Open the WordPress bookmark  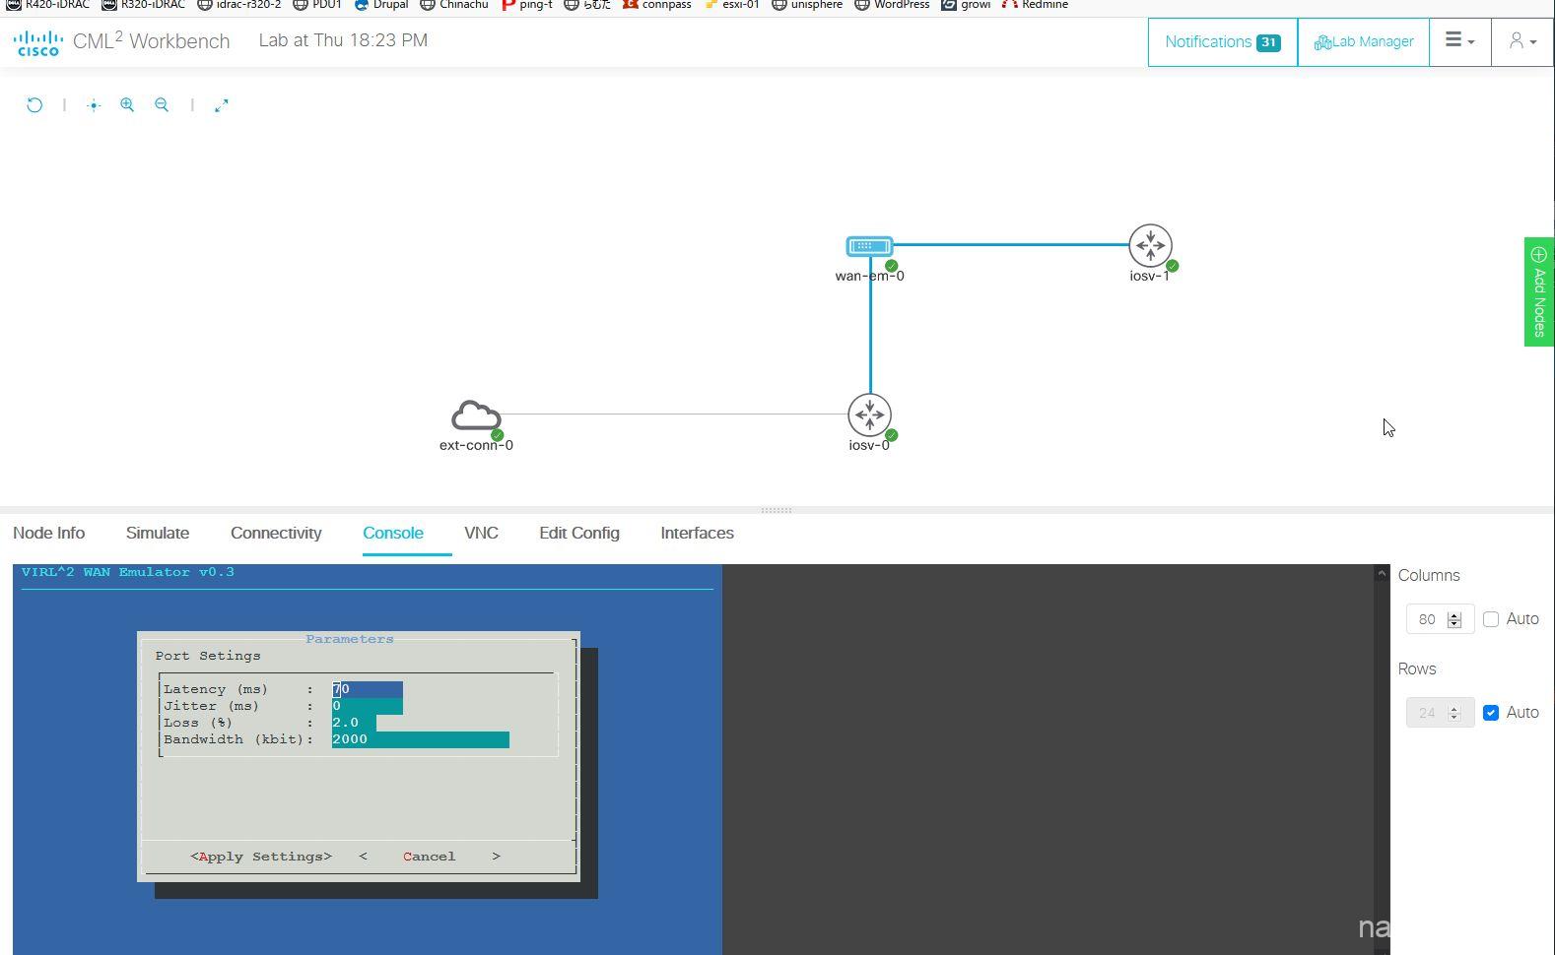[x=892, y=5]
